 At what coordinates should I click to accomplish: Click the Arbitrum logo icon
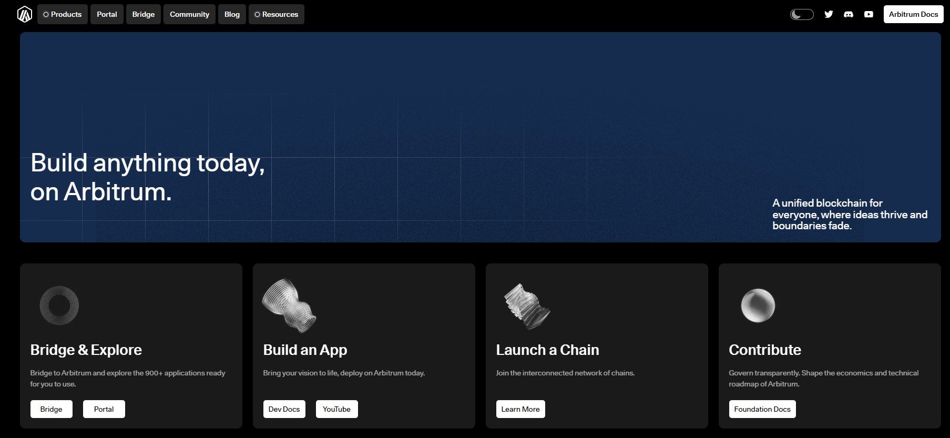click(x=25, y=14)
